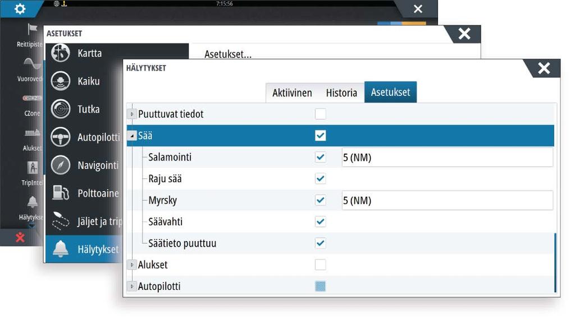
Task: Switch to the Aktiivinen tab
Action: [x=292, y=92]
